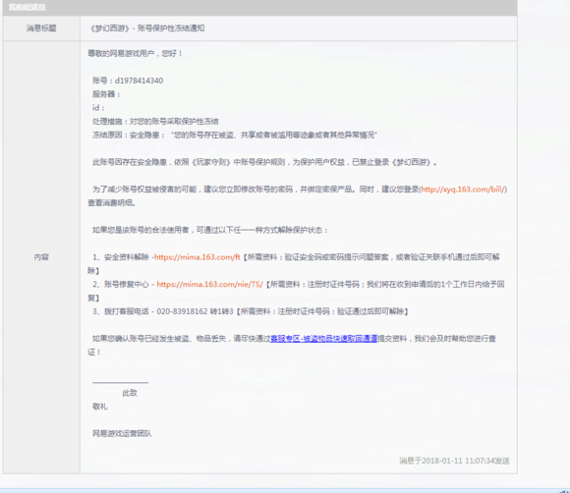
Task: Click the 此致 closing text
Action: pyautogui.click(x=130, y=393)
